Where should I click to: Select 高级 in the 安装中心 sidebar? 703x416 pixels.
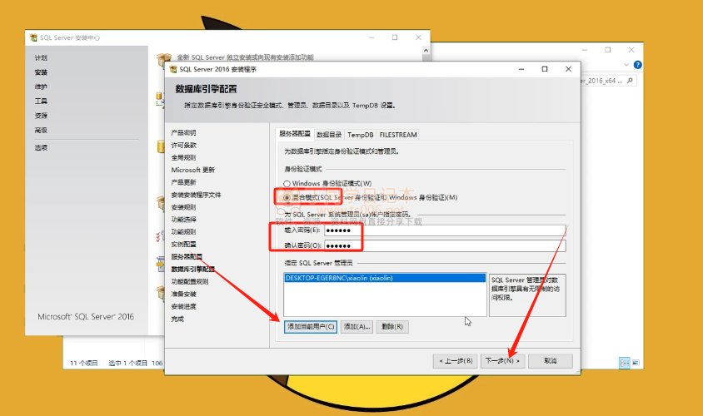[41, 131]
